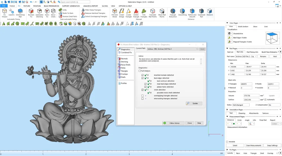Toggle near bad edges detected checkbox
This screenshot has width=282, height=156.
tap(146, 84)
